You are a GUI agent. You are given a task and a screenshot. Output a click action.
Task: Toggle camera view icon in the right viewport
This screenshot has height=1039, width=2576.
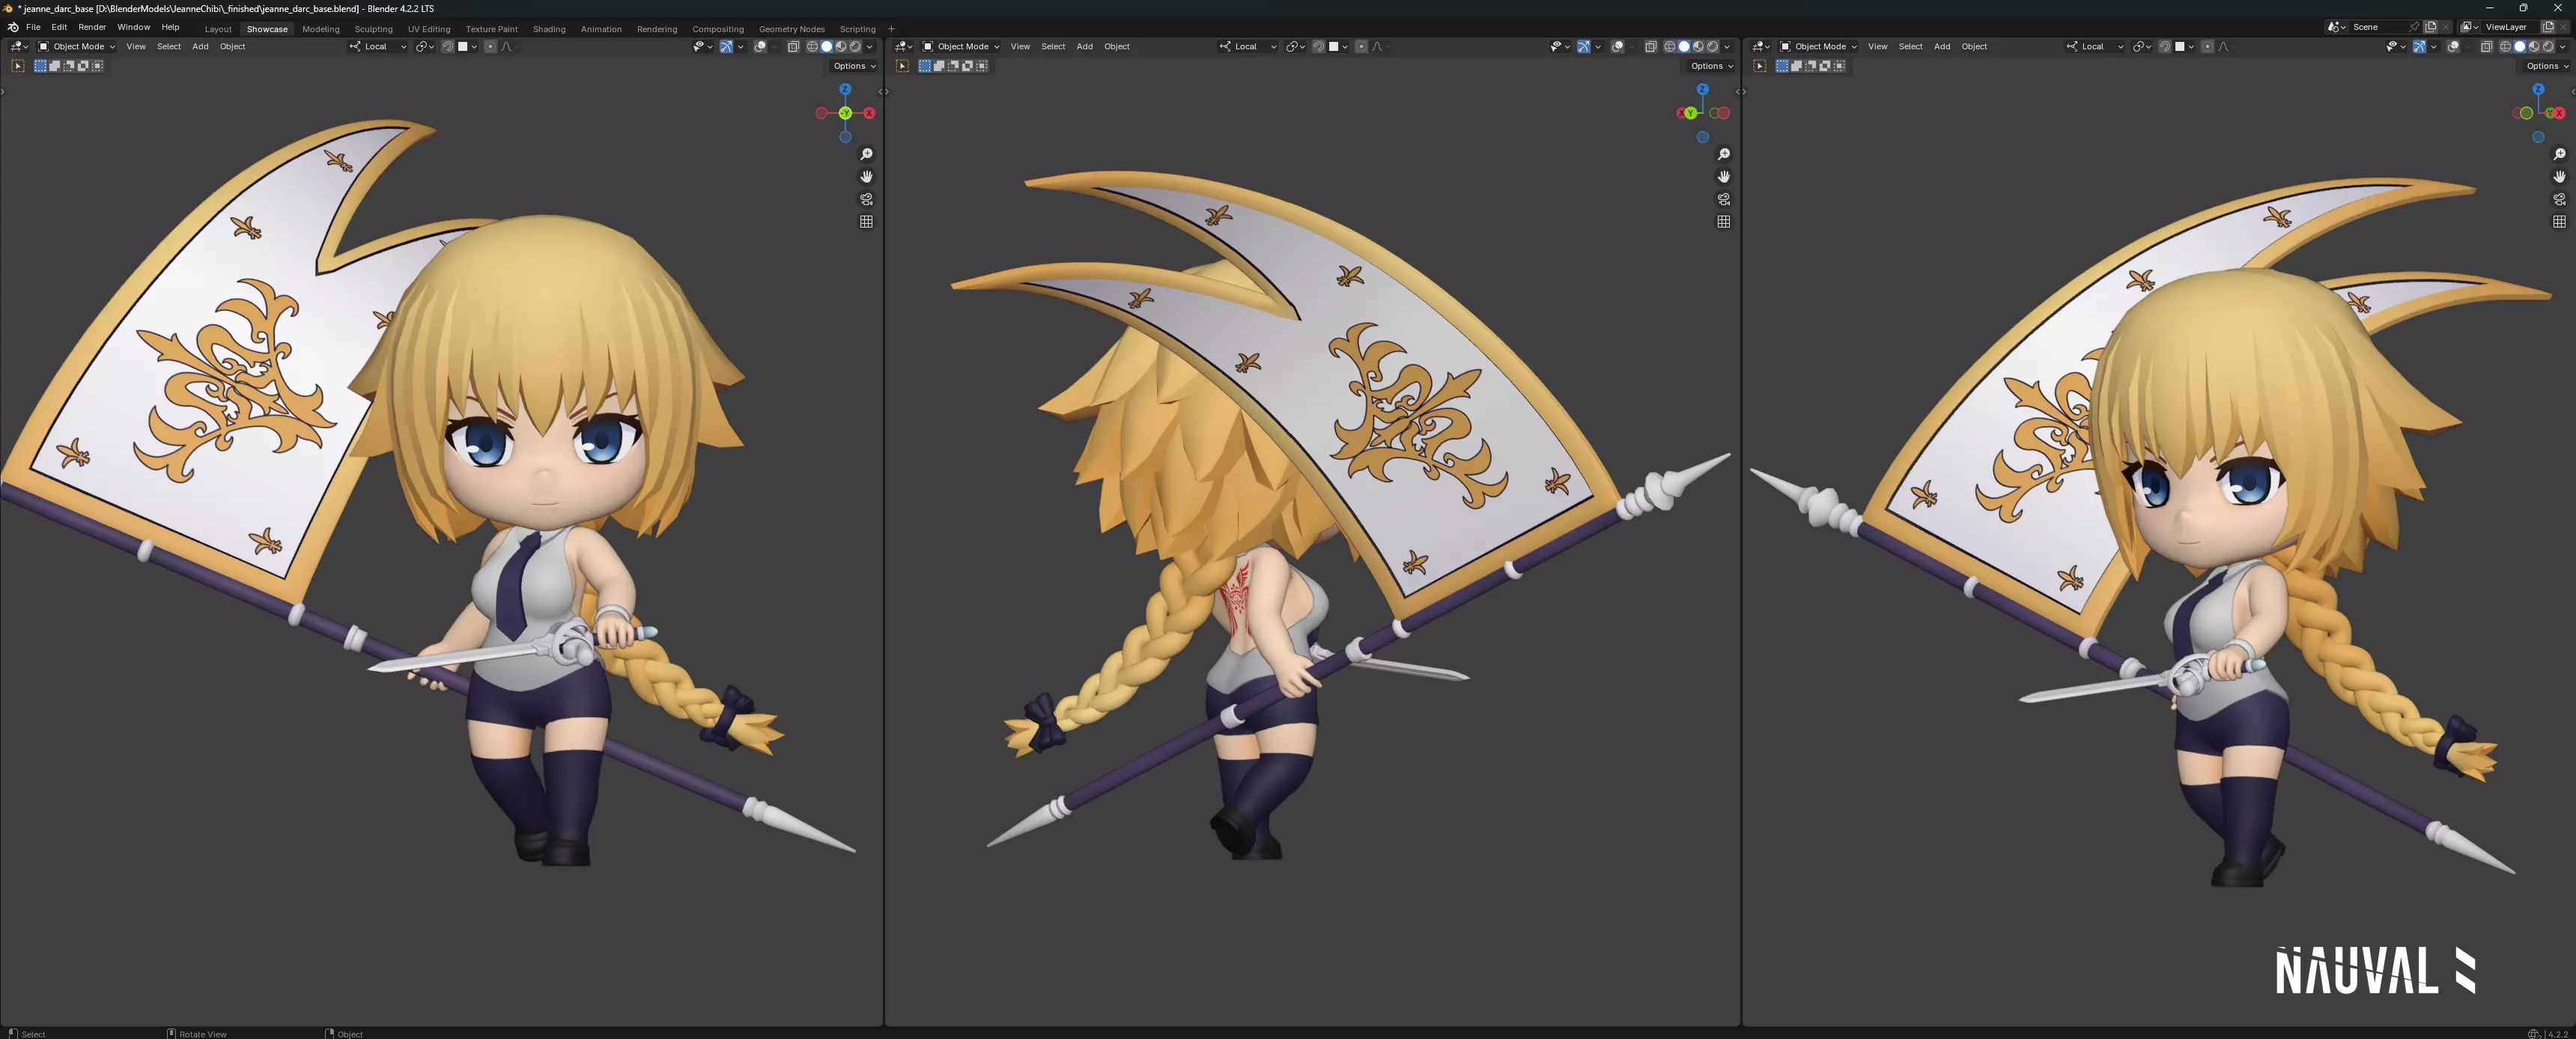pos(2559,199)
